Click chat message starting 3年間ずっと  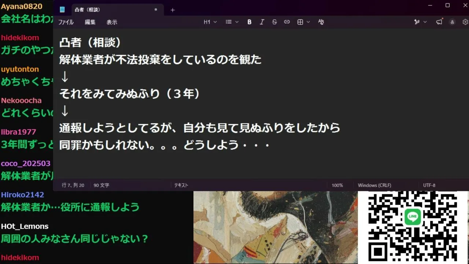(27, 144)
